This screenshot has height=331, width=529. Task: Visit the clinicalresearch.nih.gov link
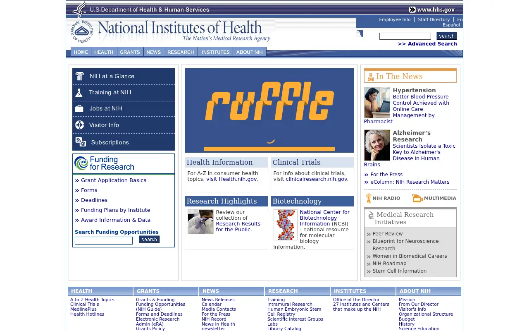(x=316, y=179)
